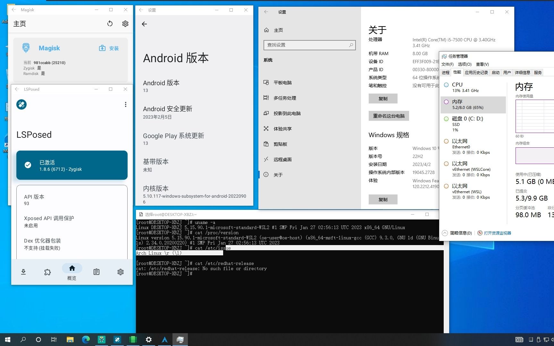The height and width of the screenshot is (346, 554).
Task: Open Task View from taskbar
Action: pyautogui.click(x=54, y=340)
